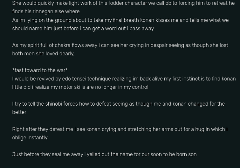The height and width of the screenshot is (168, 240).
Task: Click the phrase 'crying in despair'
Action: pyautogui.click(x=136, y=45)
